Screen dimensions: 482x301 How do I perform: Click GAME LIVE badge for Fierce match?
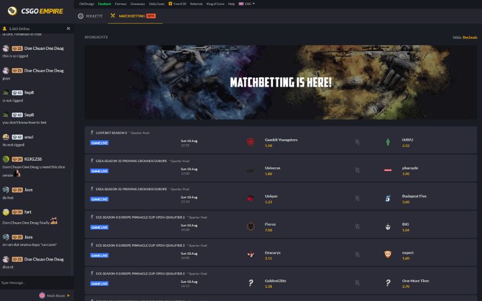[x=99, y=228]
